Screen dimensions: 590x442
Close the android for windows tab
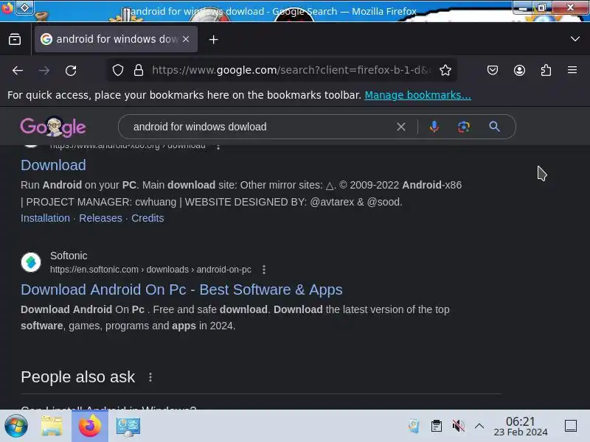186,39
